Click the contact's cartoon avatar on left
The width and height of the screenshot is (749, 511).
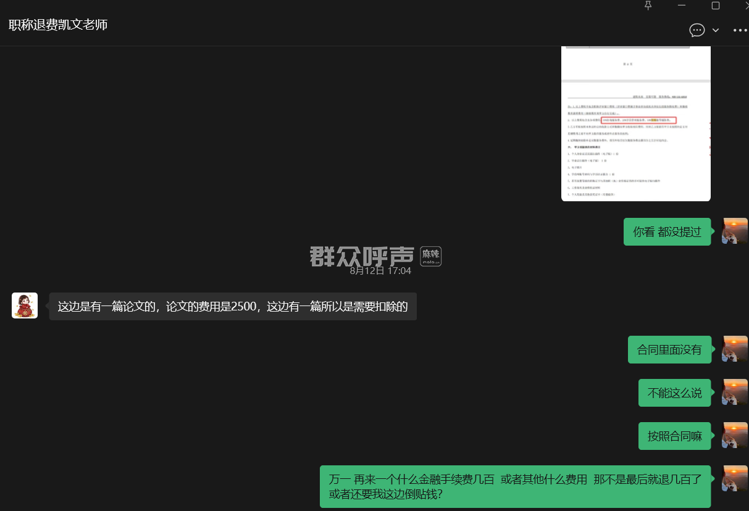click(x=25, y=305)
